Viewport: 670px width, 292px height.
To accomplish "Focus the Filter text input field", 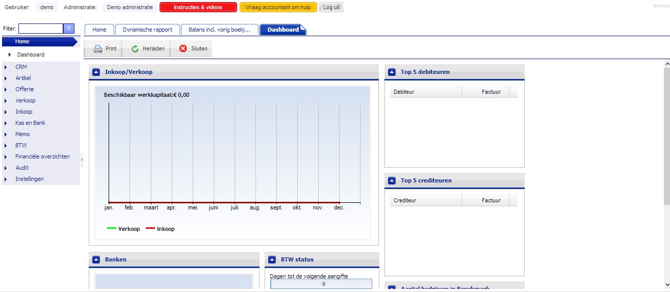I will [x=41, y=29].
